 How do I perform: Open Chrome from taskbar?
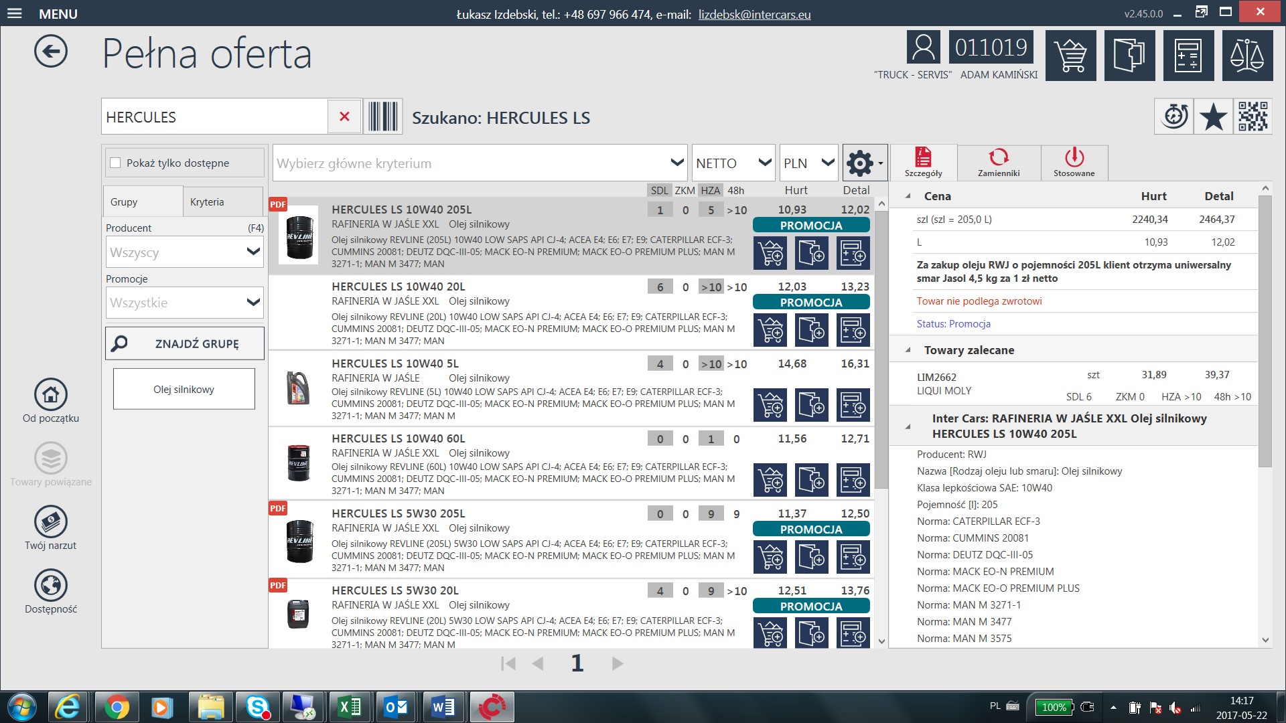click(x=116, y=707)
